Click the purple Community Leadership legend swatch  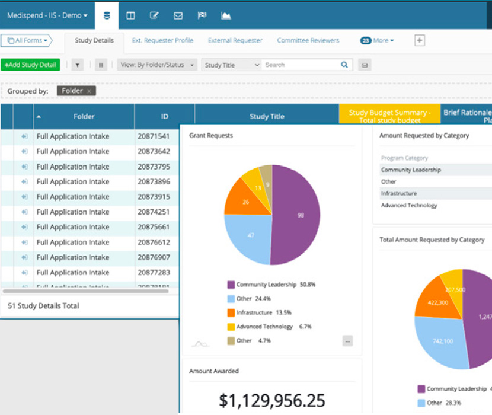click(230, 285)
